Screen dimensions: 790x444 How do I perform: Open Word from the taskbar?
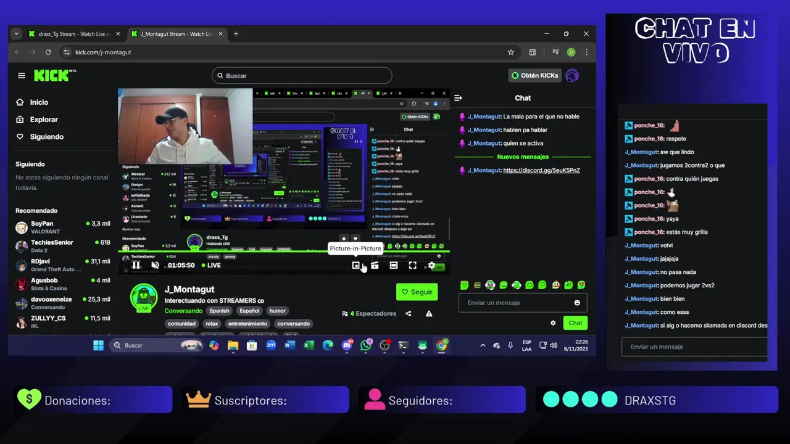pos(289,345)
